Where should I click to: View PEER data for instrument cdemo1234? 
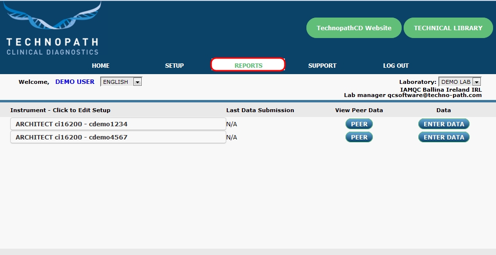coord(359,124)
